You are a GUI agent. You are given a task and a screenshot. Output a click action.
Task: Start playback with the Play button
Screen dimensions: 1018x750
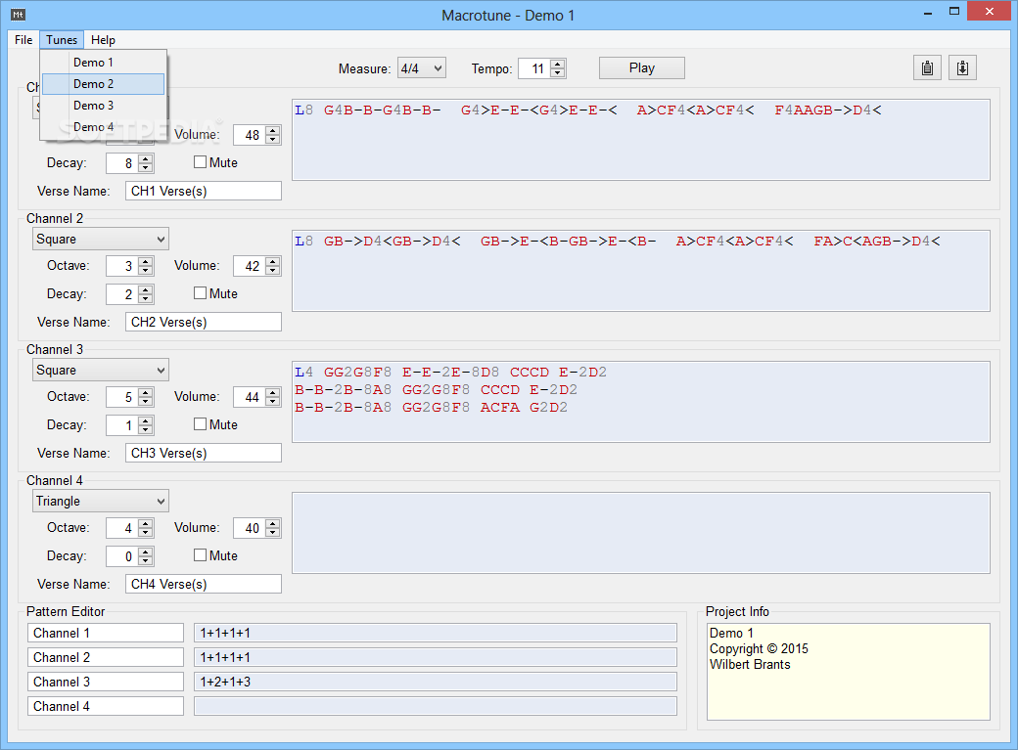tap(641, 68)
